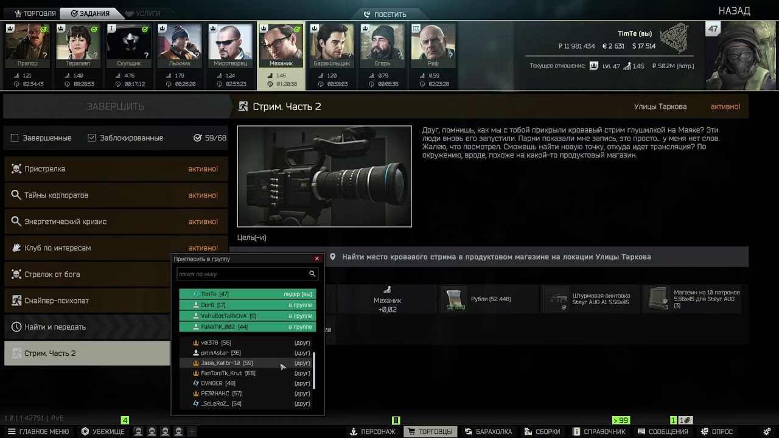Open the Торговцы screen
The image size is (779, 438).
point(430,431)
